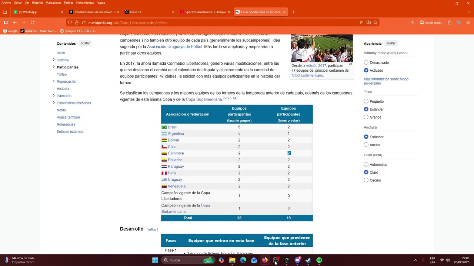This screenshot has width=474, height=266.
Task: Open the Historial menu
Action: click(37, 3)
